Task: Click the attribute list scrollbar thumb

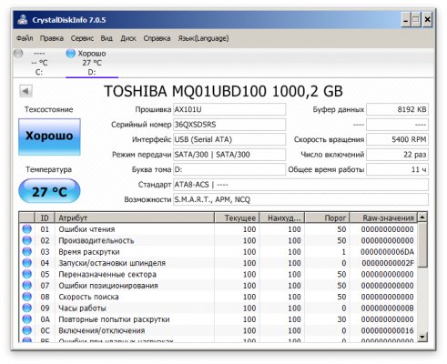Action: pos(422,245)
